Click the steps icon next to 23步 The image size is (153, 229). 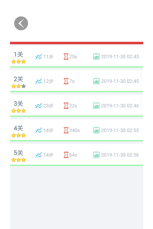click(x=38, y=106)
